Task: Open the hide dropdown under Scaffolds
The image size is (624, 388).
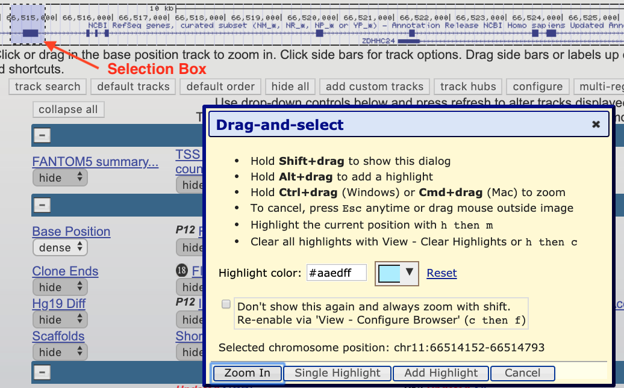Action: click(x=60, y=351)
